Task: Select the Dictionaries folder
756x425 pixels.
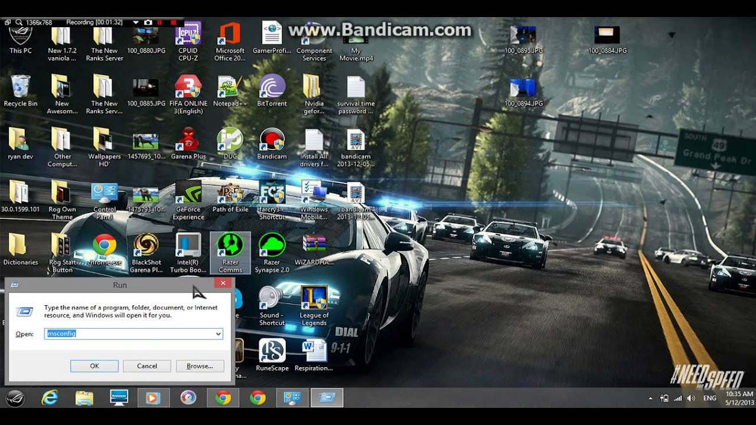Action: tap(21, 250)
